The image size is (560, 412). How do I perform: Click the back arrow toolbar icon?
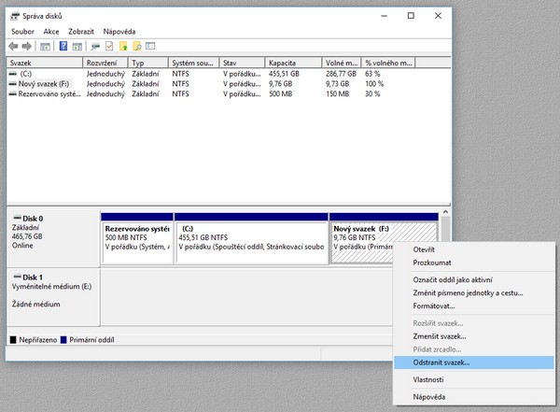14,46
